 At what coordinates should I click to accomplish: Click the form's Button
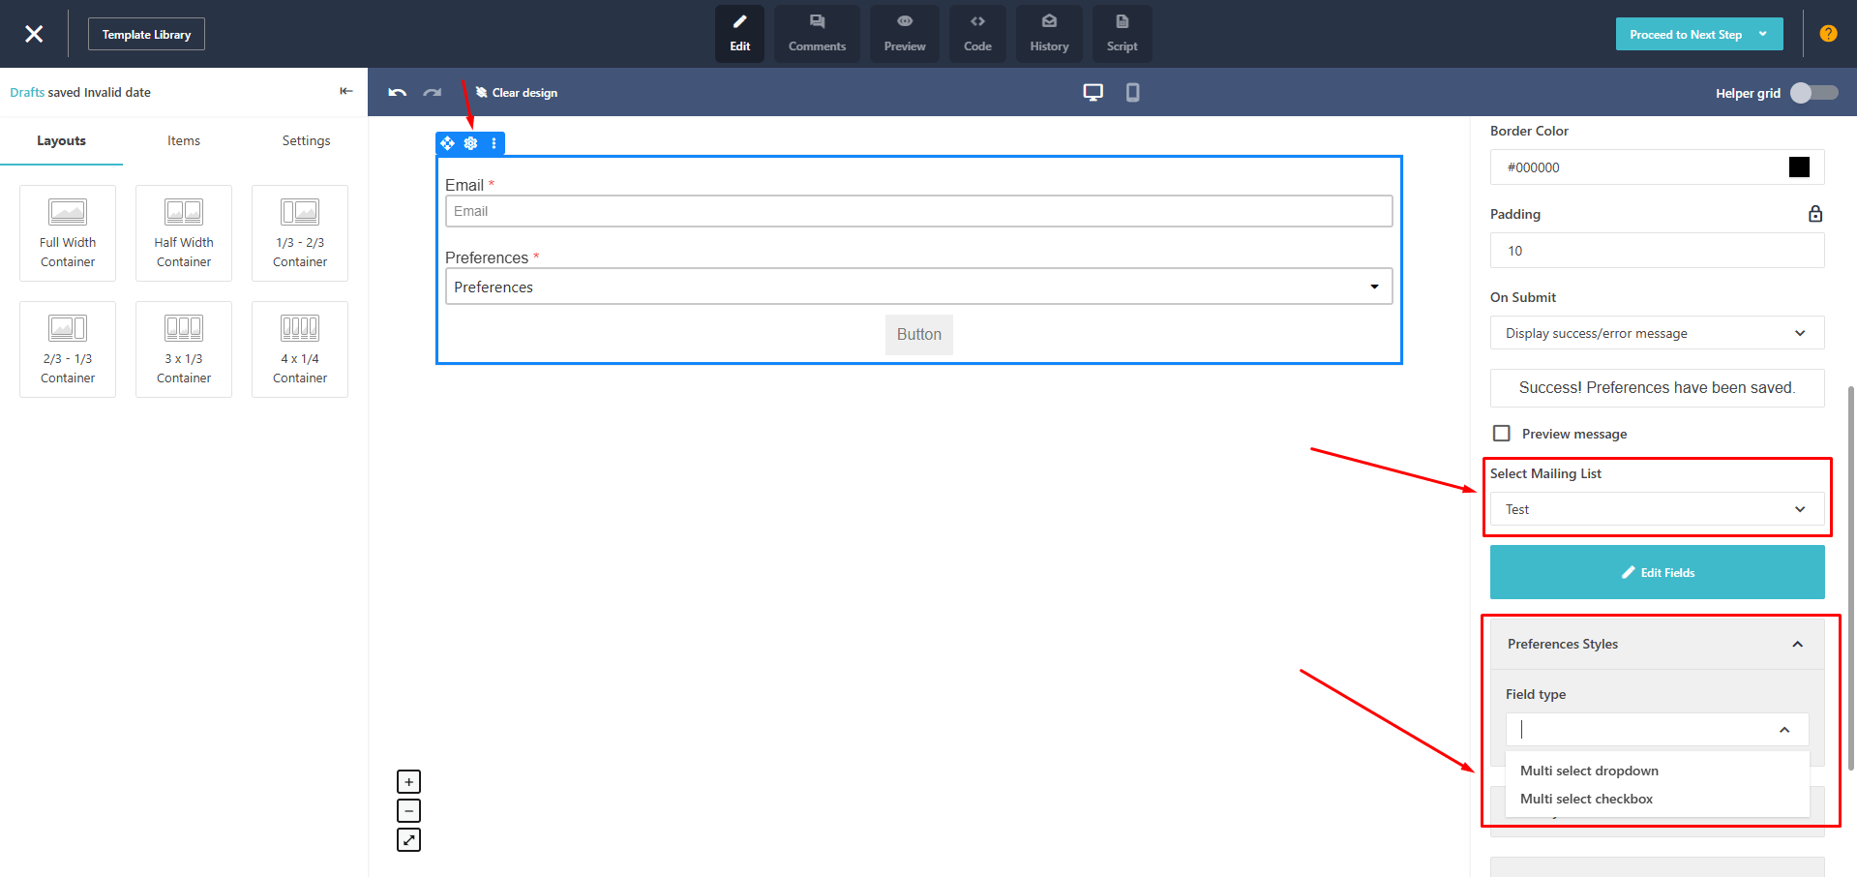[x=918, y=334]
